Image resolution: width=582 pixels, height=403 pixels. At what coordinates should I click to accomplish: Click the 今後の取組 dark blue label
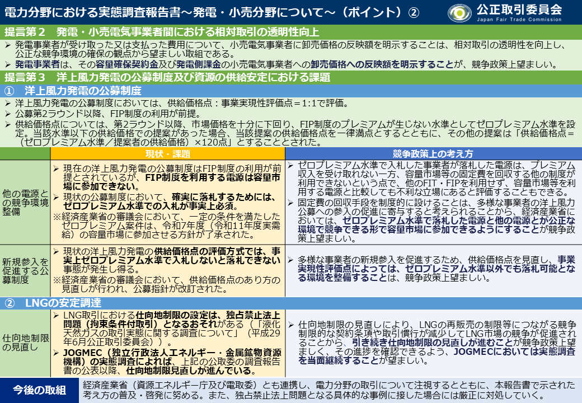[39, 390]
